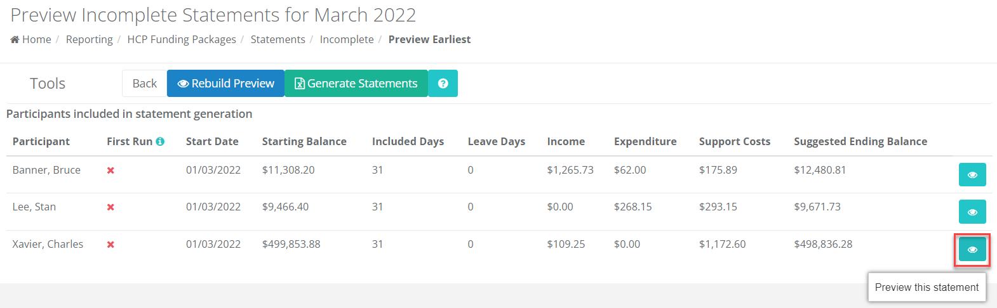Rebuild the statement preview
The height and width of the screenshot is (308, 997).
tap(225, 84)
